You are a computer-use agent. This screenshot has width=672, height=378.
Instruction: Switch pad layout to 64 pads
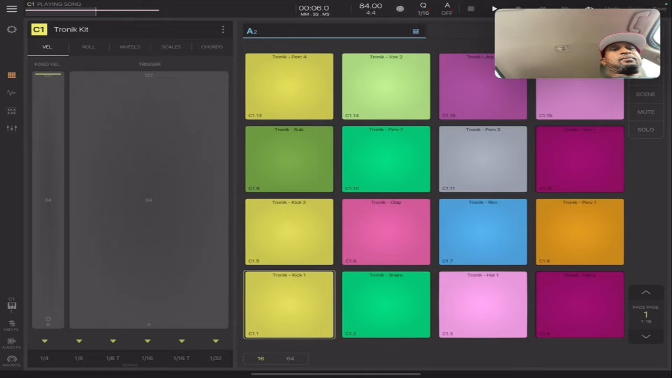[x=290, y=359]
